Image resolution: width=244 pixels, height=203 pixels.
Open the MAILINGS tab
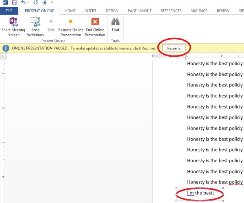coord(199,11)
